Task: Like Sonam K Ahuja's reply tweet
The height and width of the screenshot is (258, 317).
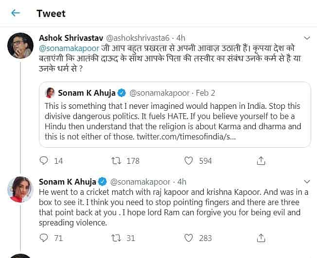Action: [x=189, y=238]
